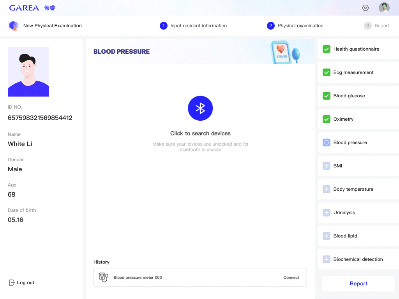Image resolution: width=399 pixels, height=299 pixels.
Task: Click the Report button
Action: [x=358, y=283]
